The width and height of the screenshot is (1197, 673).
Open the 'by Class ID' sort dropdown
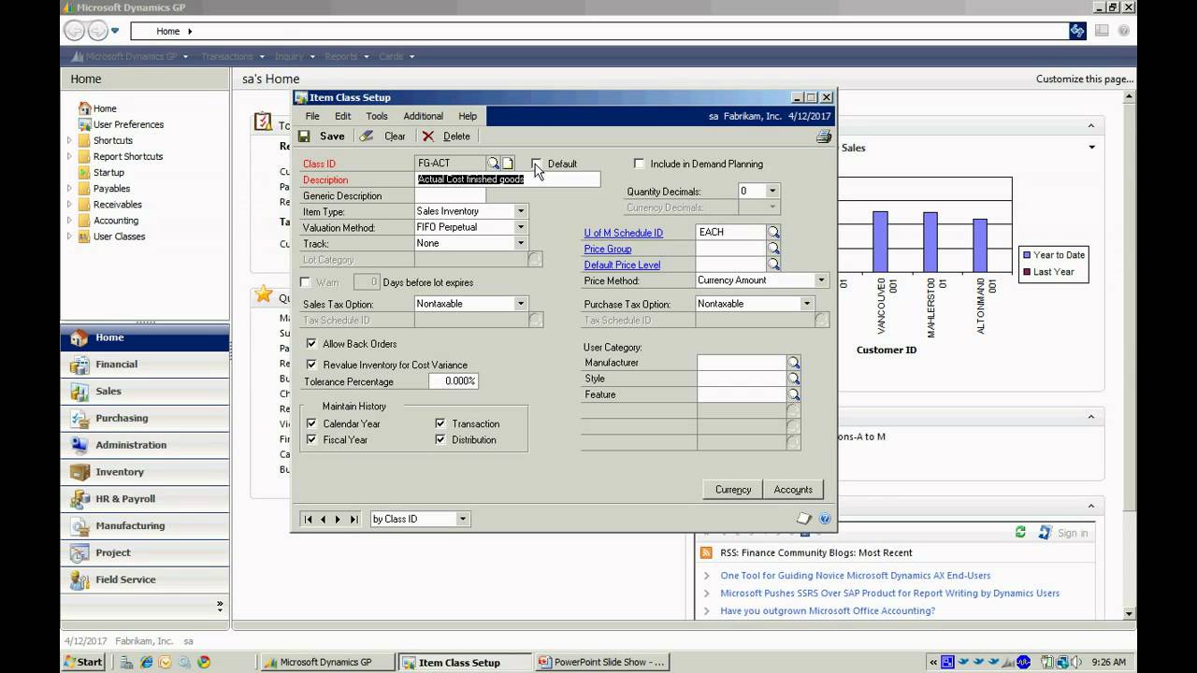(462, 519)
